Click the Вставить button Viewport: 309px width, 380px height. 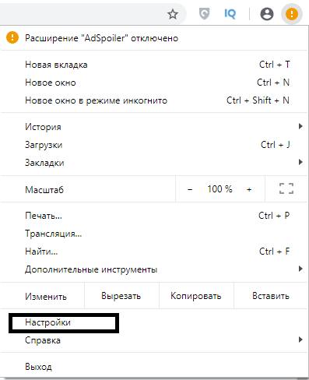pyautogui.click(x=271, y=296)
